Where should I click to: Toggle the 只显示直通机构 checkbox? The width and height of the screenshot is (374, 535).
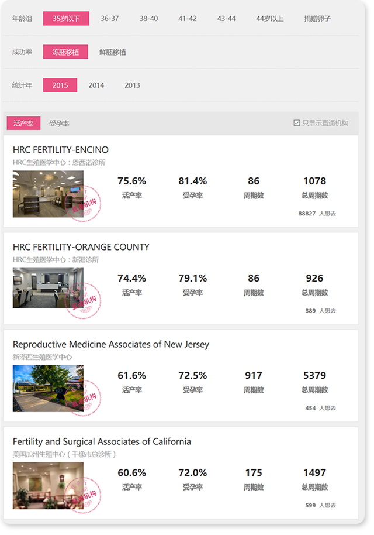coord(297,124)
